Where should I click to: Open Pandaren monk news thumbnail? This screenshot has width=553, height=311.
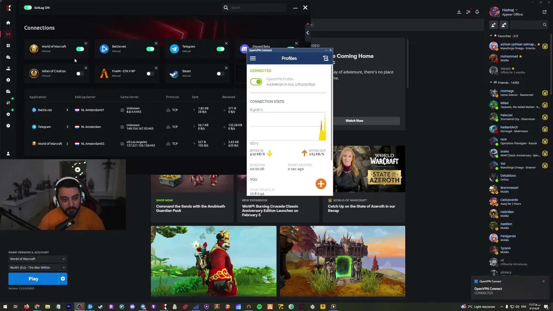point(213,261)
